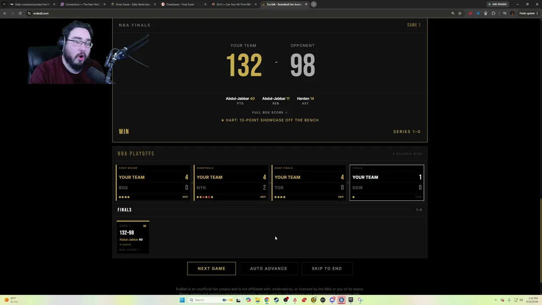Open the Chrome profile avatar

click(512, 13)
